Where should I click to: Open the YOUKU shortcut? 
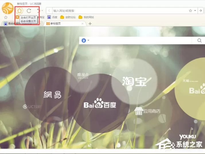tap(188, 137)
